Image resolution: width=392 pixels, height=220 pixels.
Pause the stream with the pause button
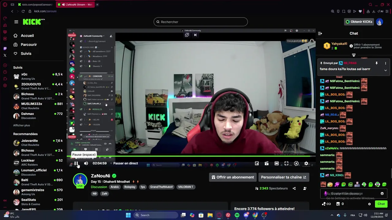(76, 163)
